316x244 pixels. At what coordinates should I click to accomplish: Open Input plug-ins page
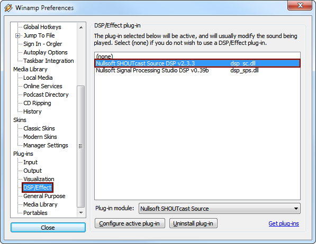coord(30,162)
